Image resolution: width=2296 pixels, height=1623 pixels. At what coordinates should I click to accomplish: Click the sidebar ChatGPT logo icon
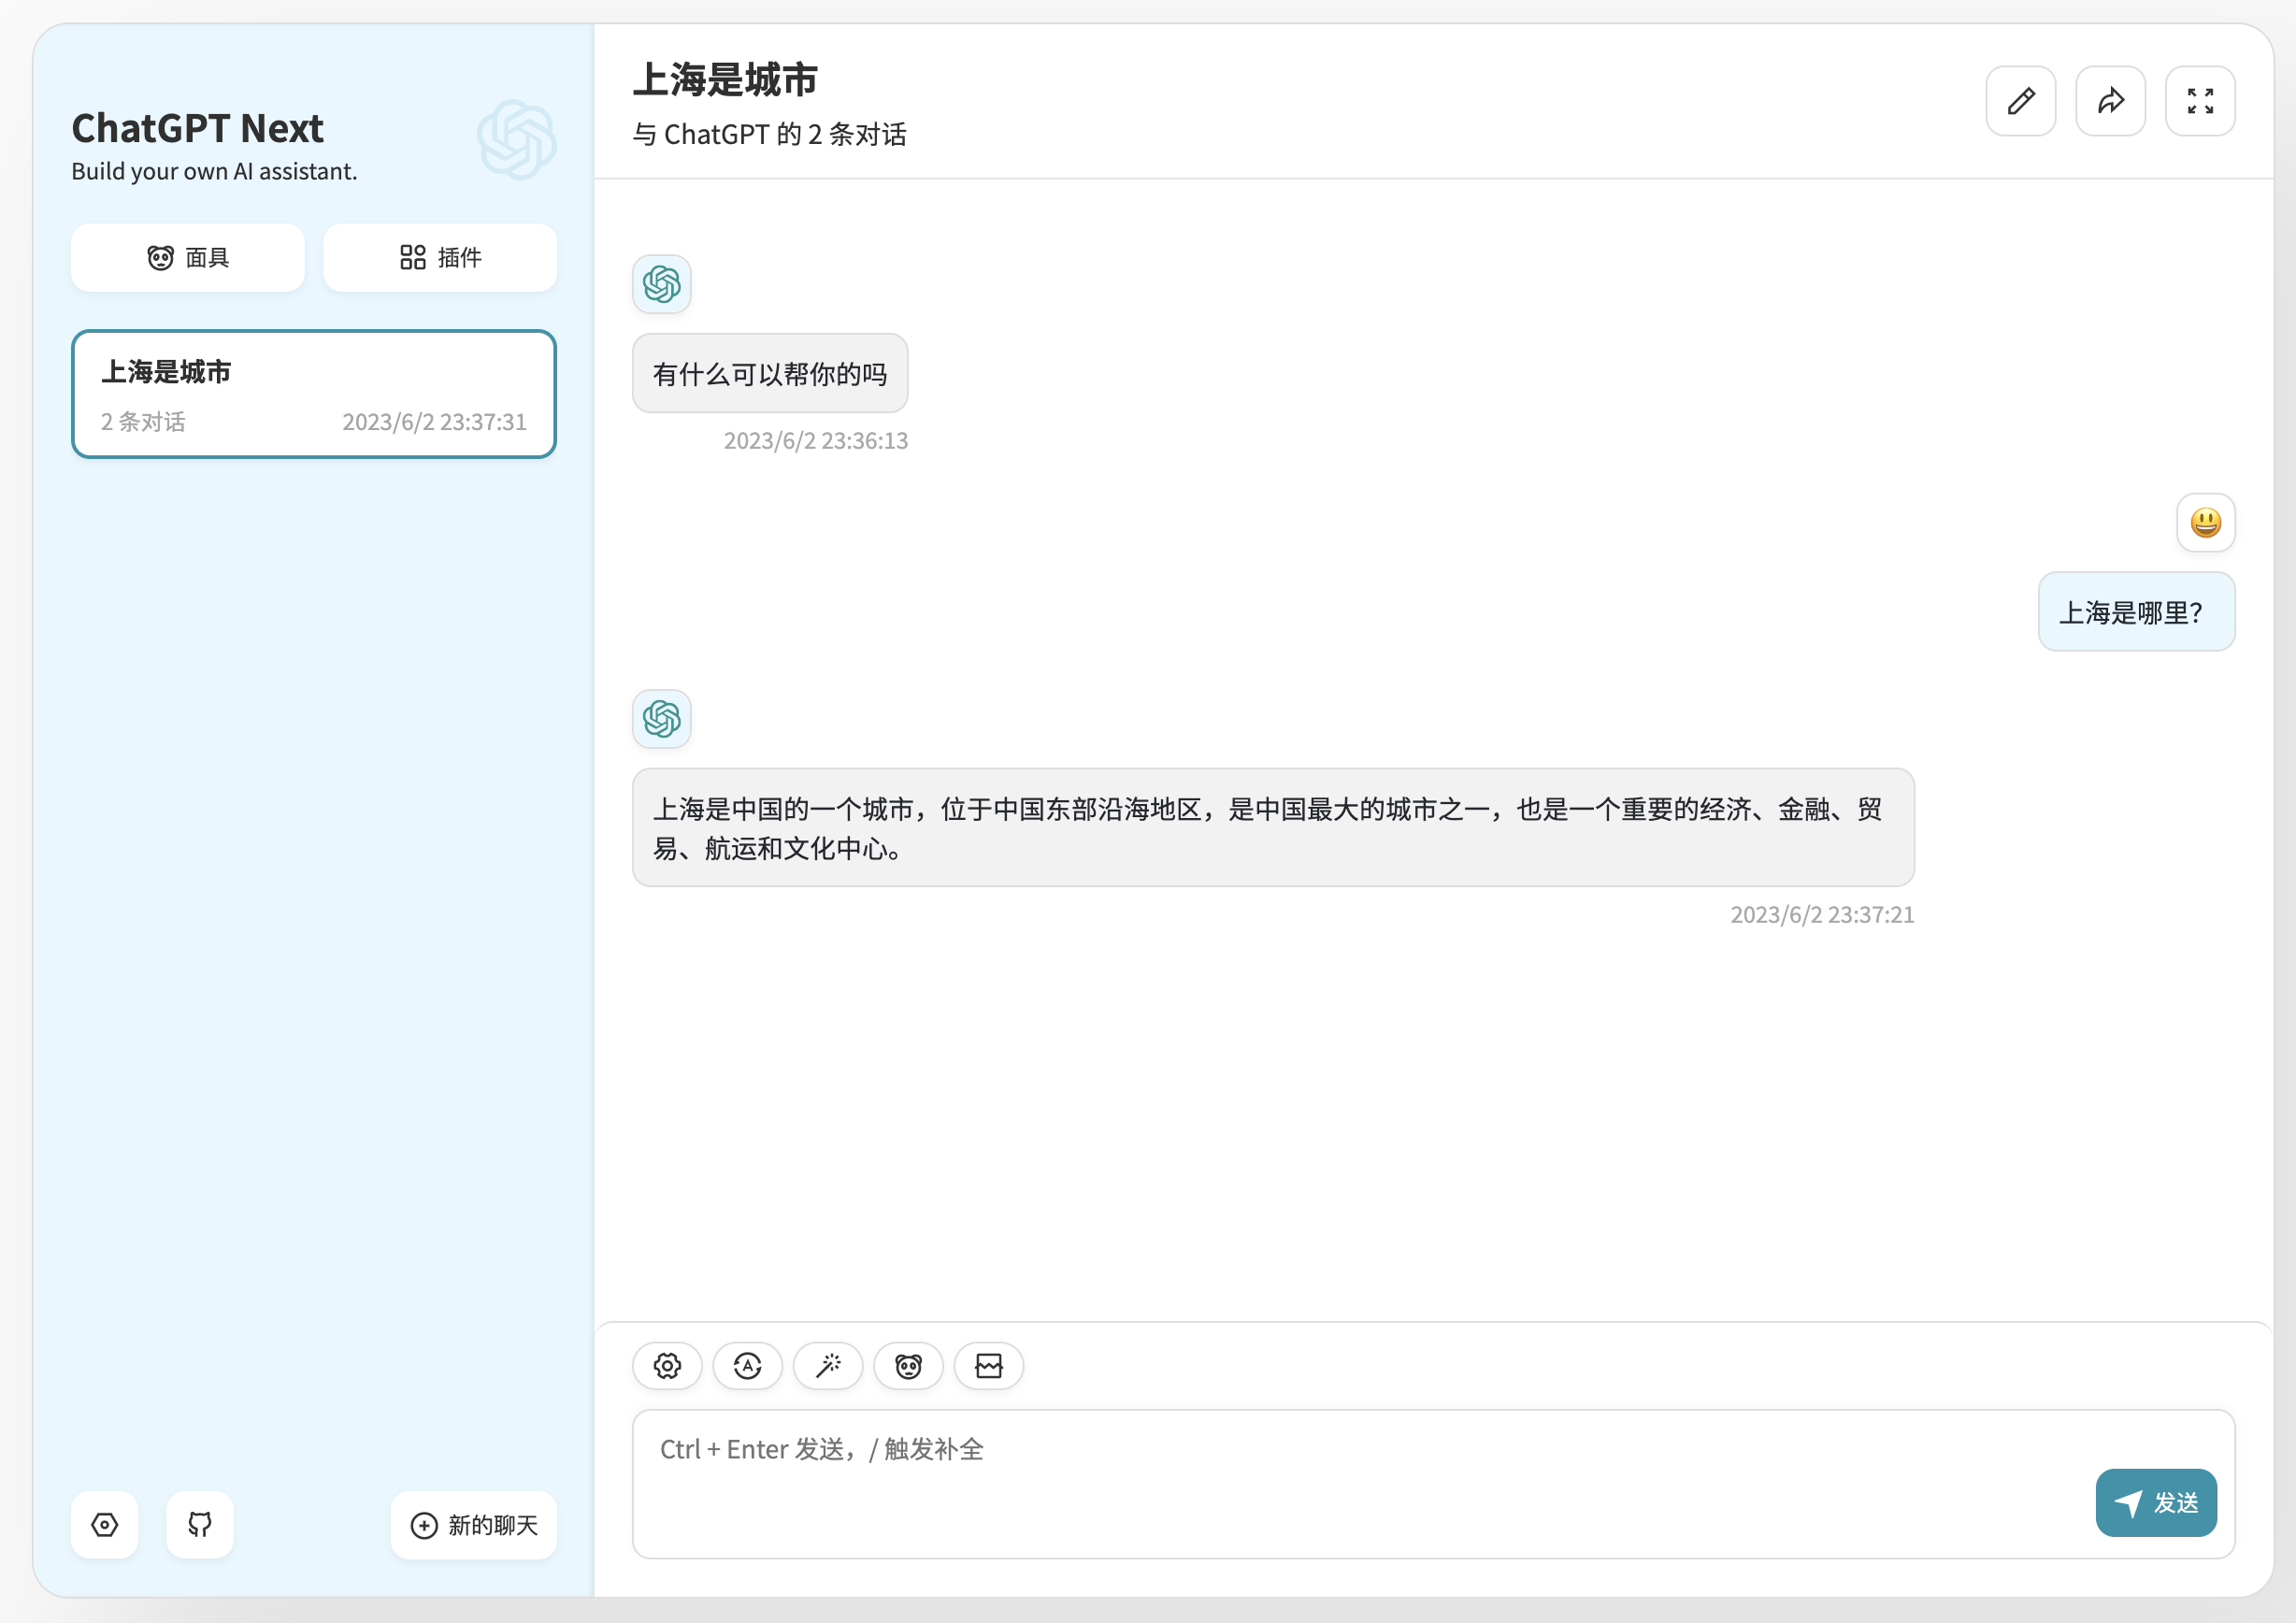517,140
